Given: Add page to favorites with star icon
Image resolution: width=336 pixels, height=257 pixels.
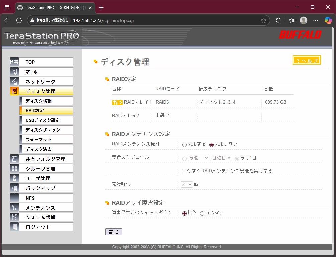Looking at the screenshot, I should point(263,20).
